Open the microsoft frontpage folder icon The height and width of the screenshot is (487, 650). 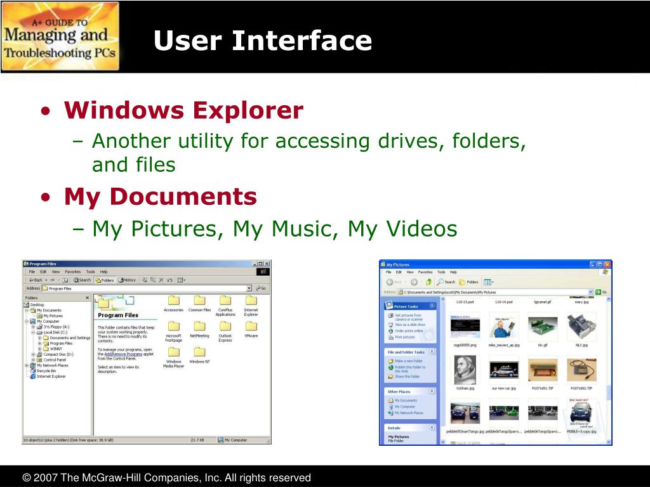[173, 327]
